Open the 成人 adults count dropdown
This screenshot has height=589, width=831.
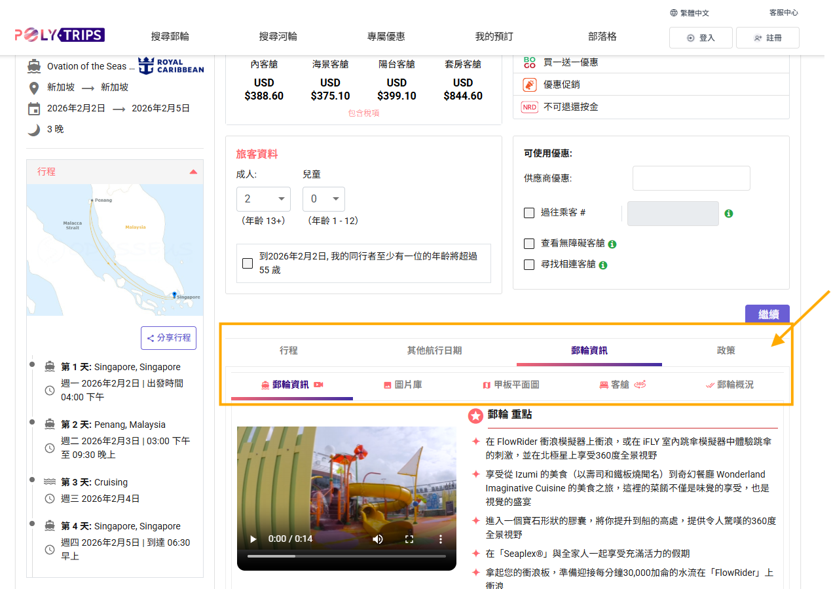tap(263, 199)
